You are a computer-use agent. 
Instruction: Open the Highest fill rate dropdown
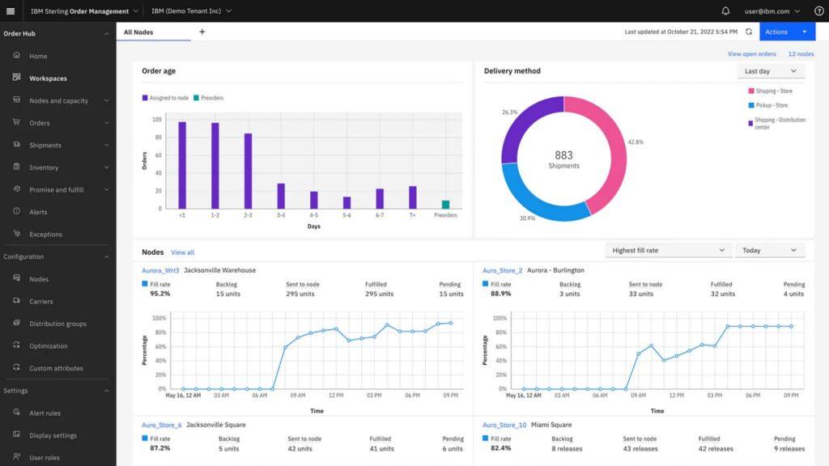(668, 250)
